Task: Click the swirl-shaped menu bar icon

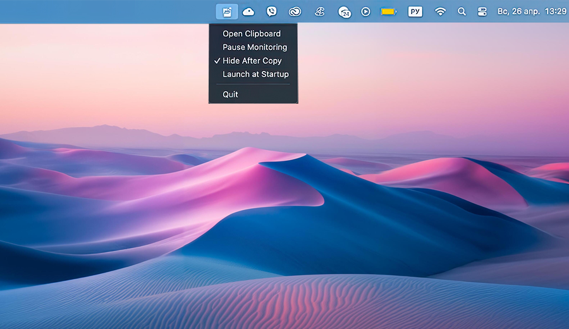Action: pyautogui.click(x=320, y=11)
